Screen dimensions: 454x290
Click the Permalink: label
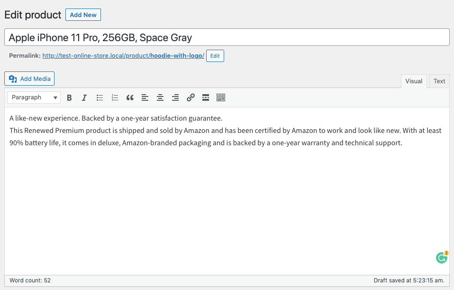[x=25, y=55]
